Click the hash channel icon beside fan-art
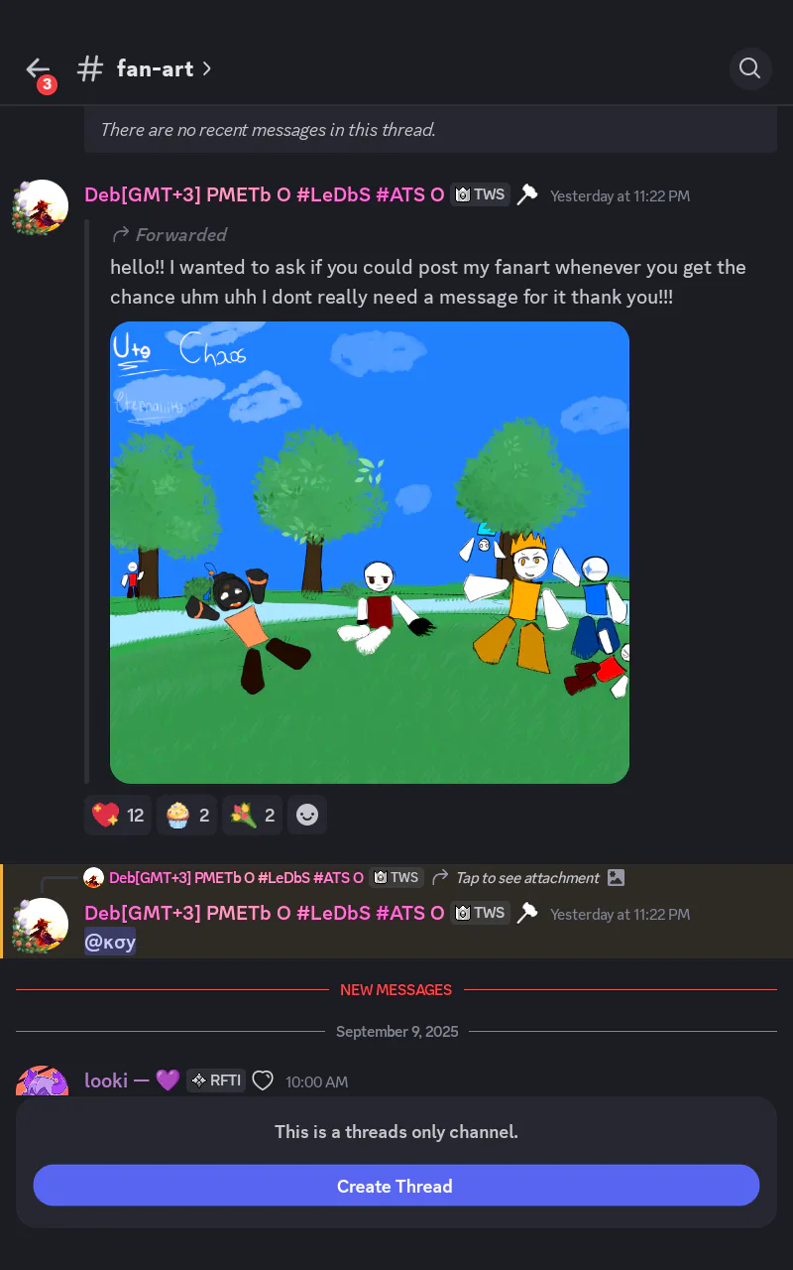This screenshot has height=1270, width=793. (90, 68)
